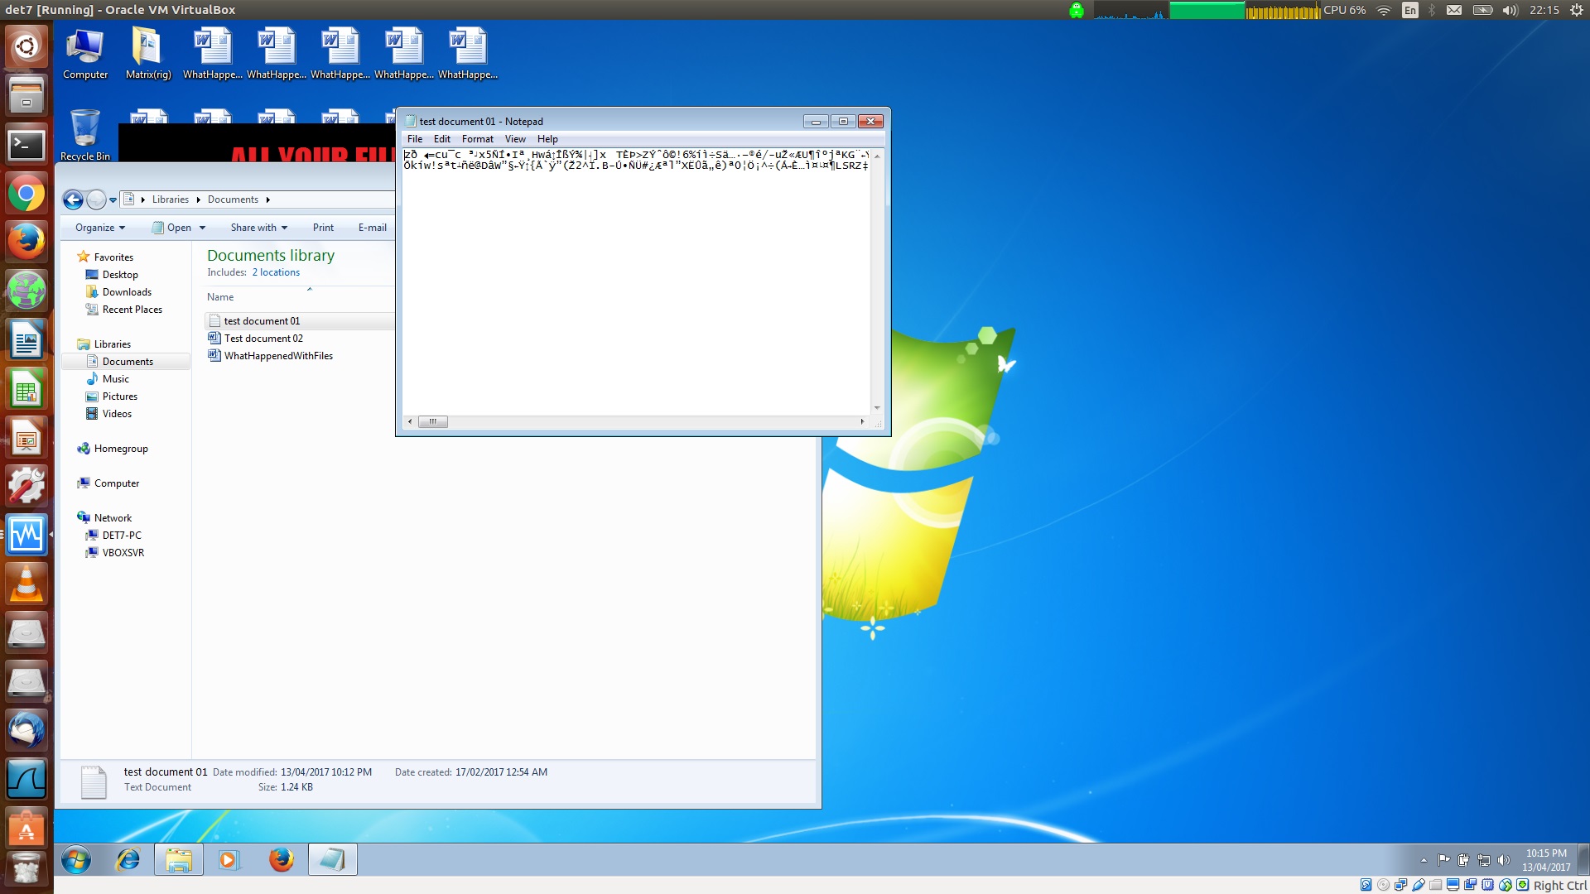
Task: Expand the Organize dropdown menu
Action: pos(100,228)
